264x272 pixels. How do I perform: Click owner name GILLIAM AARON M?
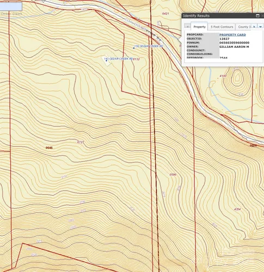[x=234, y=47]
